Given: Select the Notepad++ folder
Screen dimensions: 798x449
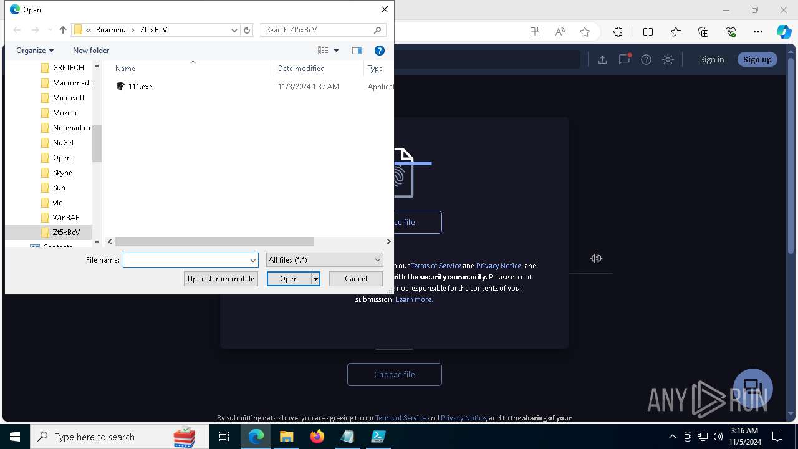Looking at the screenshot, I should click(72, 128).
